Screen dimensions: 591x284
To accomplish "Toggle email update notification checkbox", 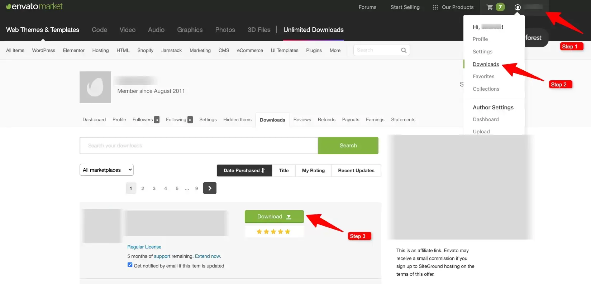I will coord(130,265).
